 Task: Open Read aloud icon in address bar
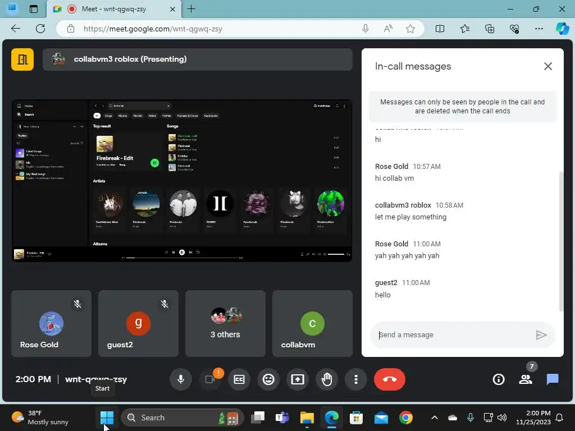pos(388,29)
